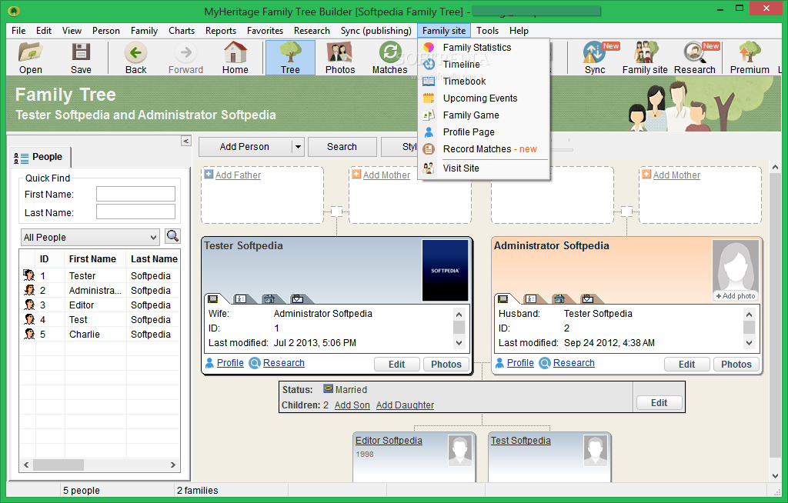The width and height of the screenshot is (788, 503).
Task: Click Edit button in marriage status box
Action: [659, 402]
